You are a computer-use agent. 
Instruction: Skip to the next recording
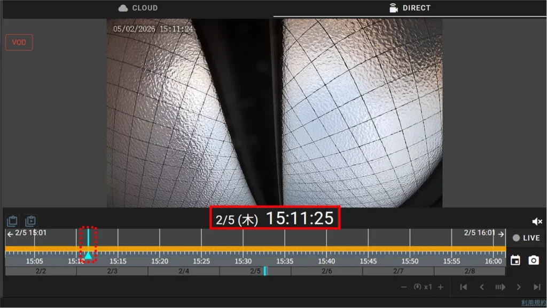pyautogui.click(x=537, y=287)
